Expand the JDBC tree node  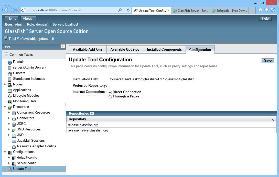point(9,124)
